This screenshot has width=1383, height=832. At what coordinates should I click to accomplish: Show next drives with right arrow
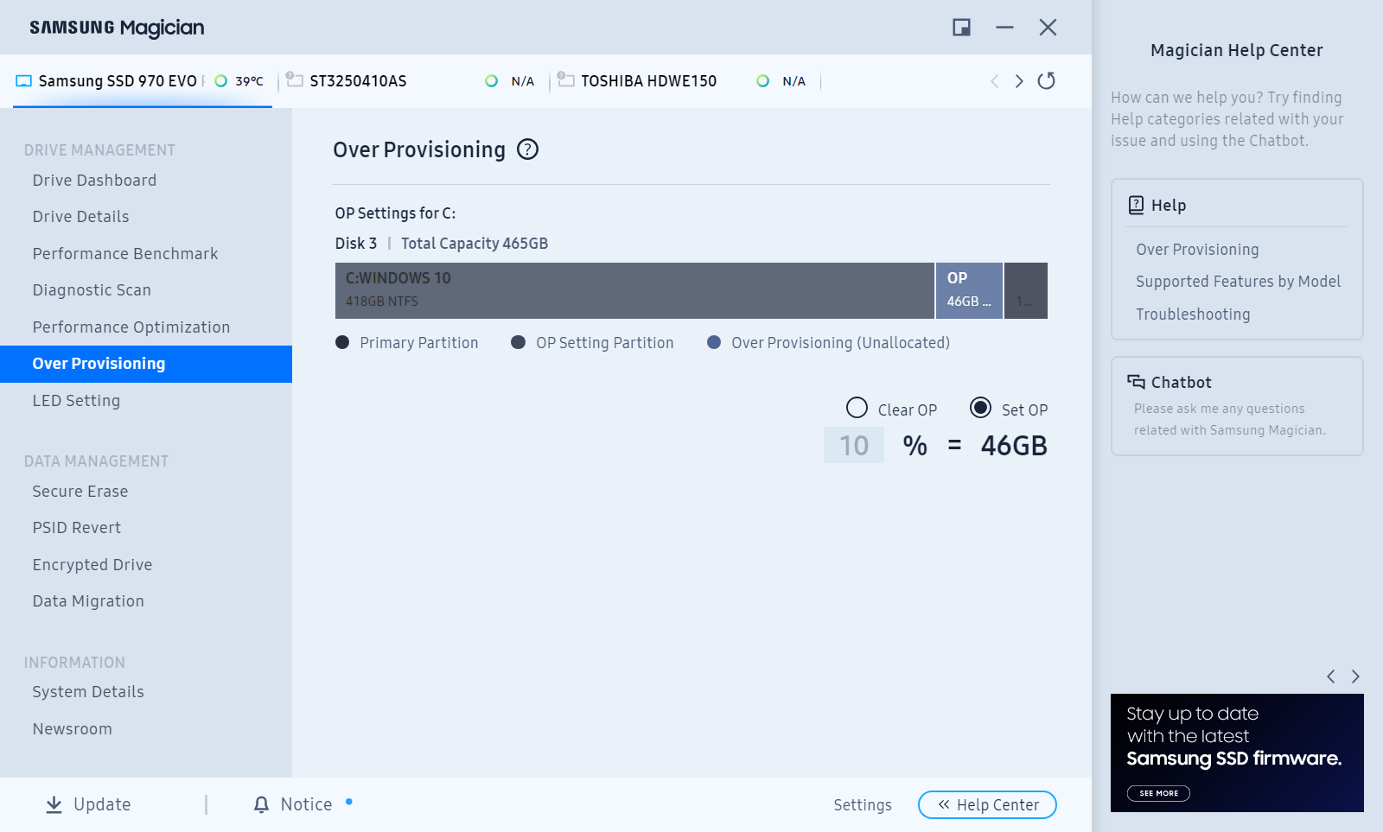(x=1019, y=81)
